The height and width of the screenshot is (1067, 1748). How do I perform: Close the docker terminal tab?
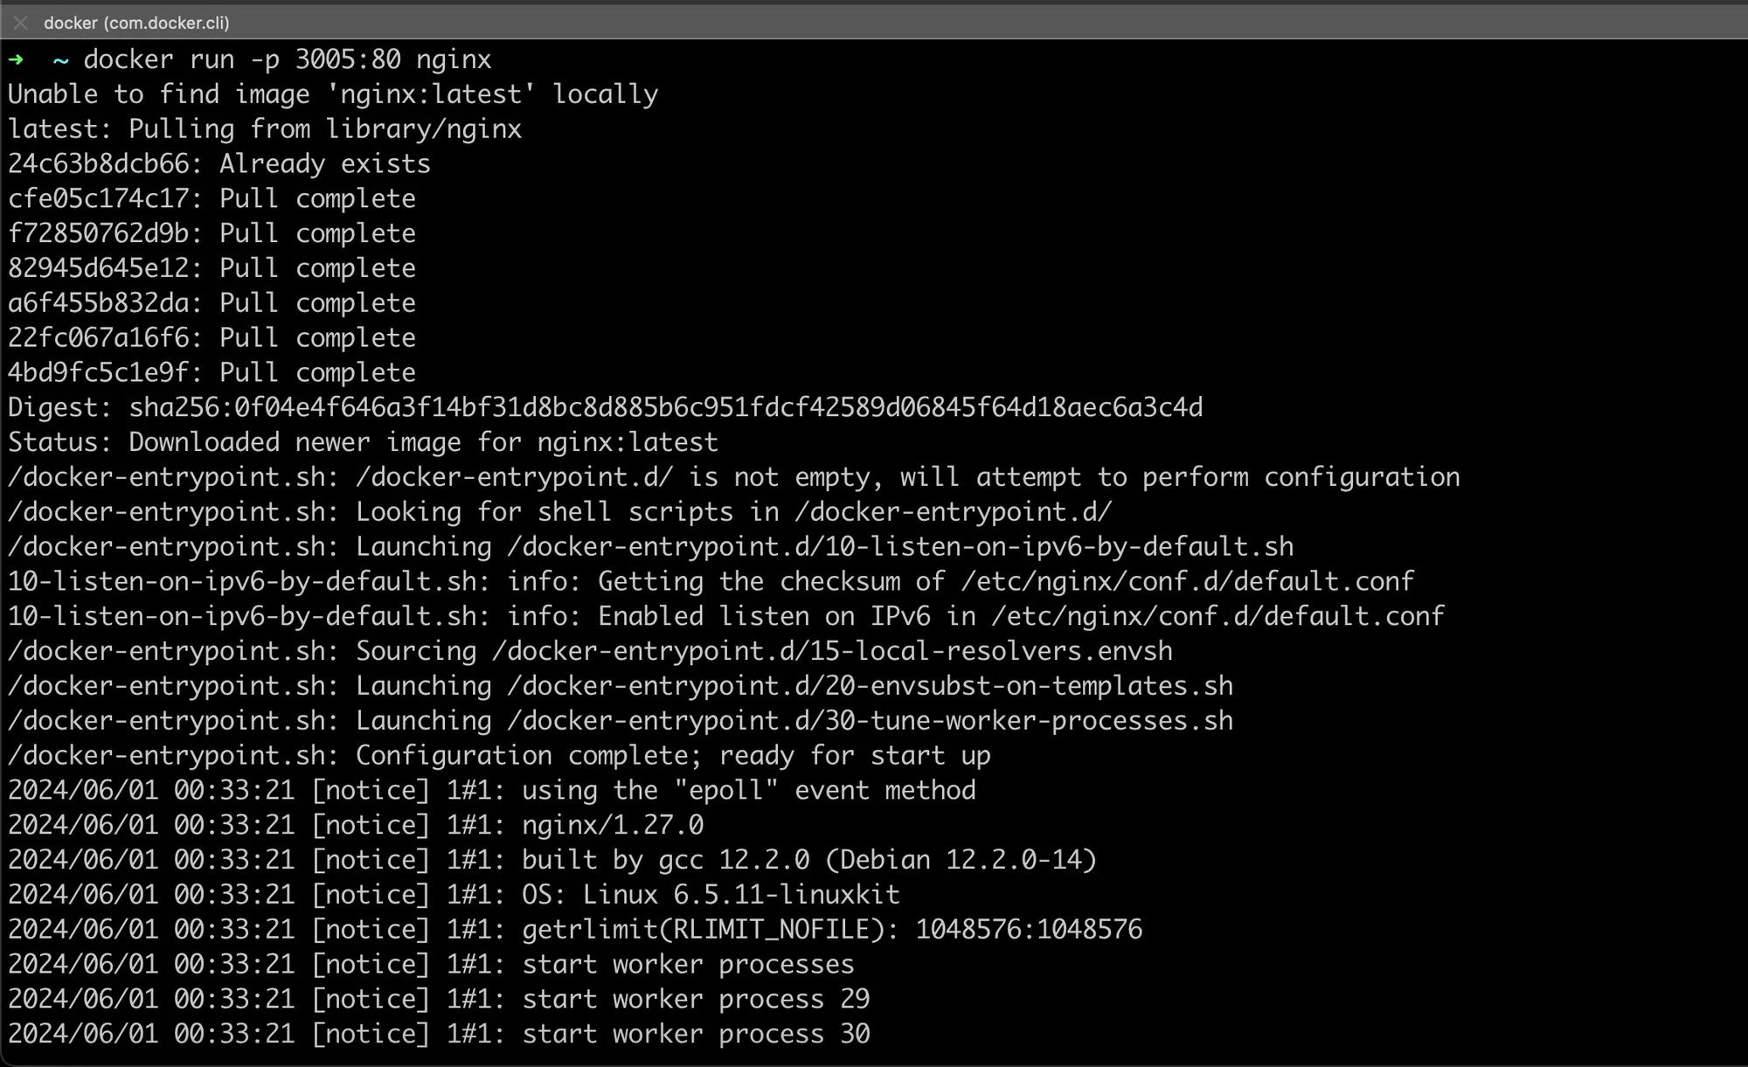pyautogui.click(x=20, y=23)
